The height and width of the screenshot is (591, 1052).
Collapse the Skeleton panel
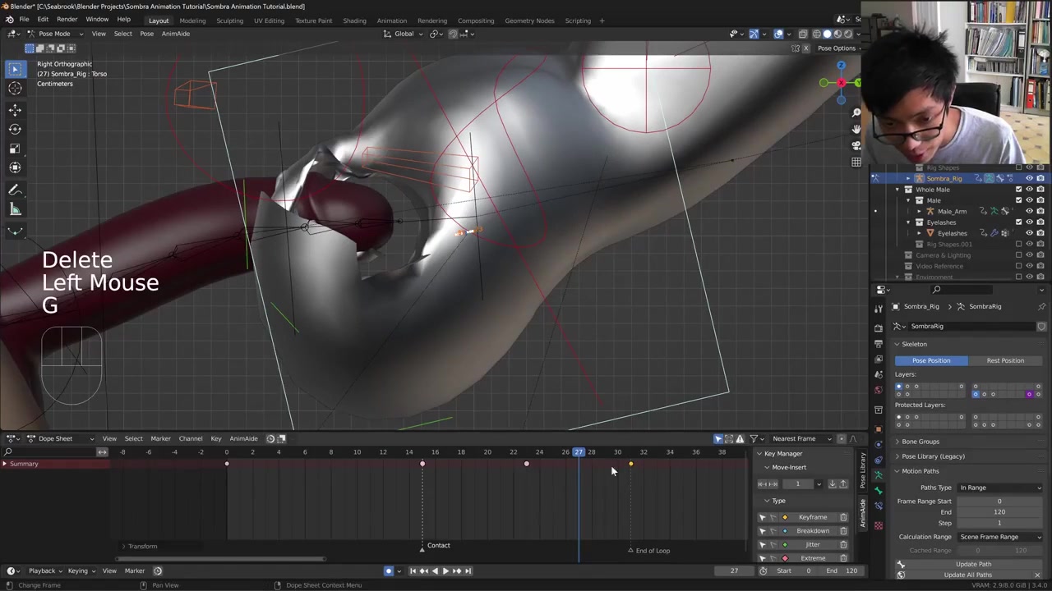(913, 344)
